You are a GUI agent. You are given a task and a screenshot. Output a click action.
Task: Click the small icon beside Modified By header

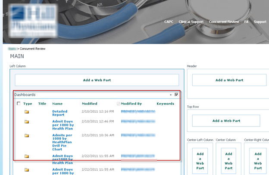coord(119,104)
